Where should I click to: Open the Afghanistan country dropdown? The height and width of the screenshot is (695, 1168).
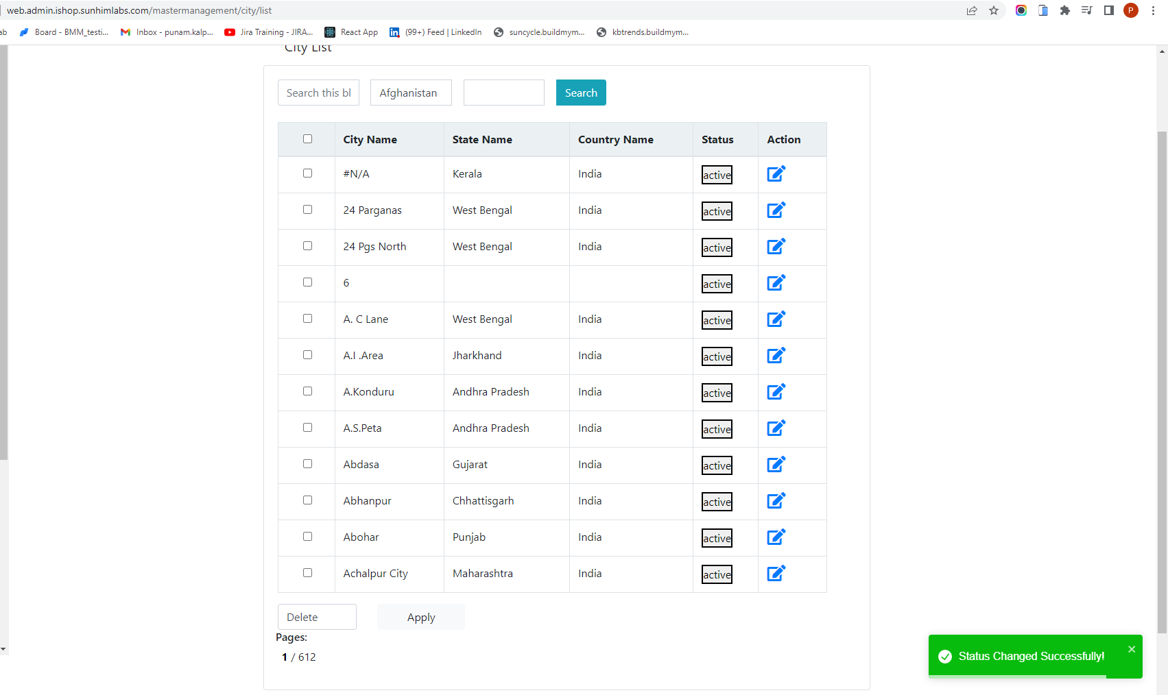point(411,93)
